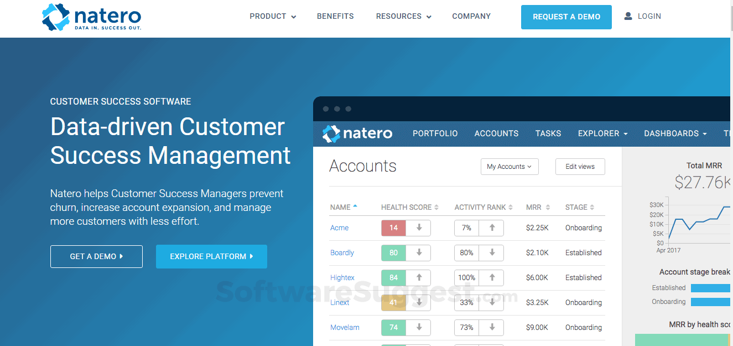This screenshot has width=733, height=346.
Task: Open the My Accounts dropdown
Action: (509, 167)
